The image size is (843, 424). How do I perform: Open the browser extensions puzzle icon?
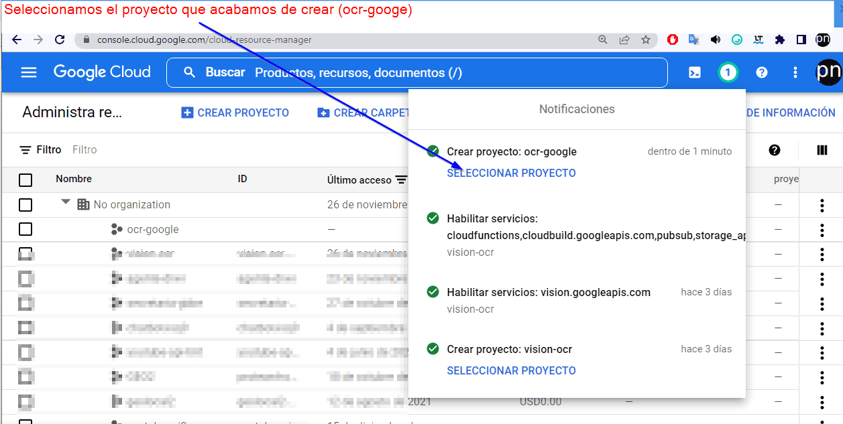779,40
